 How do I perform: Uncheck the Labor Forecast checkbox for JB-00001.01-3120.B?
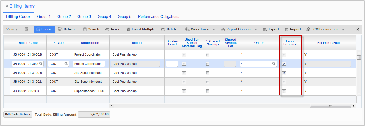click(x=284, y=73)
